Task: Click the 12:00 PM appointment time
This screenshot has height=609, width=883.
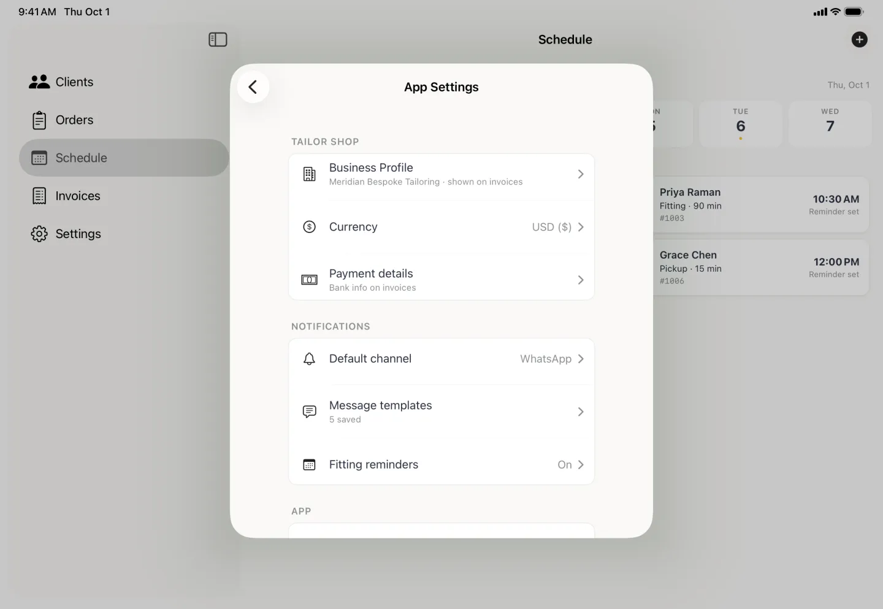Action: coord(836,262)
